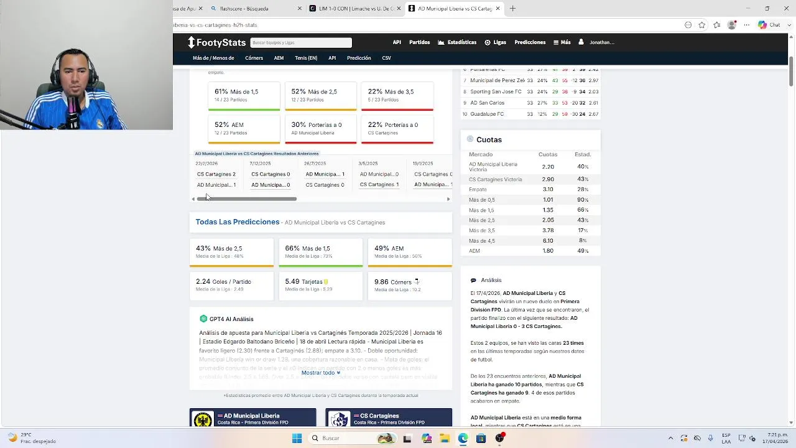Open the Estadísticas menu
The width and height of the screenshot is (796, 448).
pyautogui.click(x=457, y=42)
